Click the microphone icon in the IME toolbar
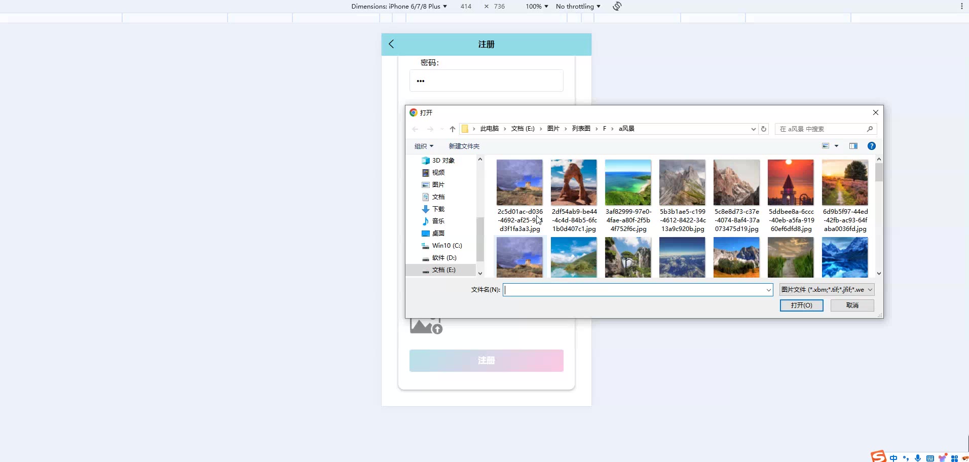 click(x=918, y=458)
